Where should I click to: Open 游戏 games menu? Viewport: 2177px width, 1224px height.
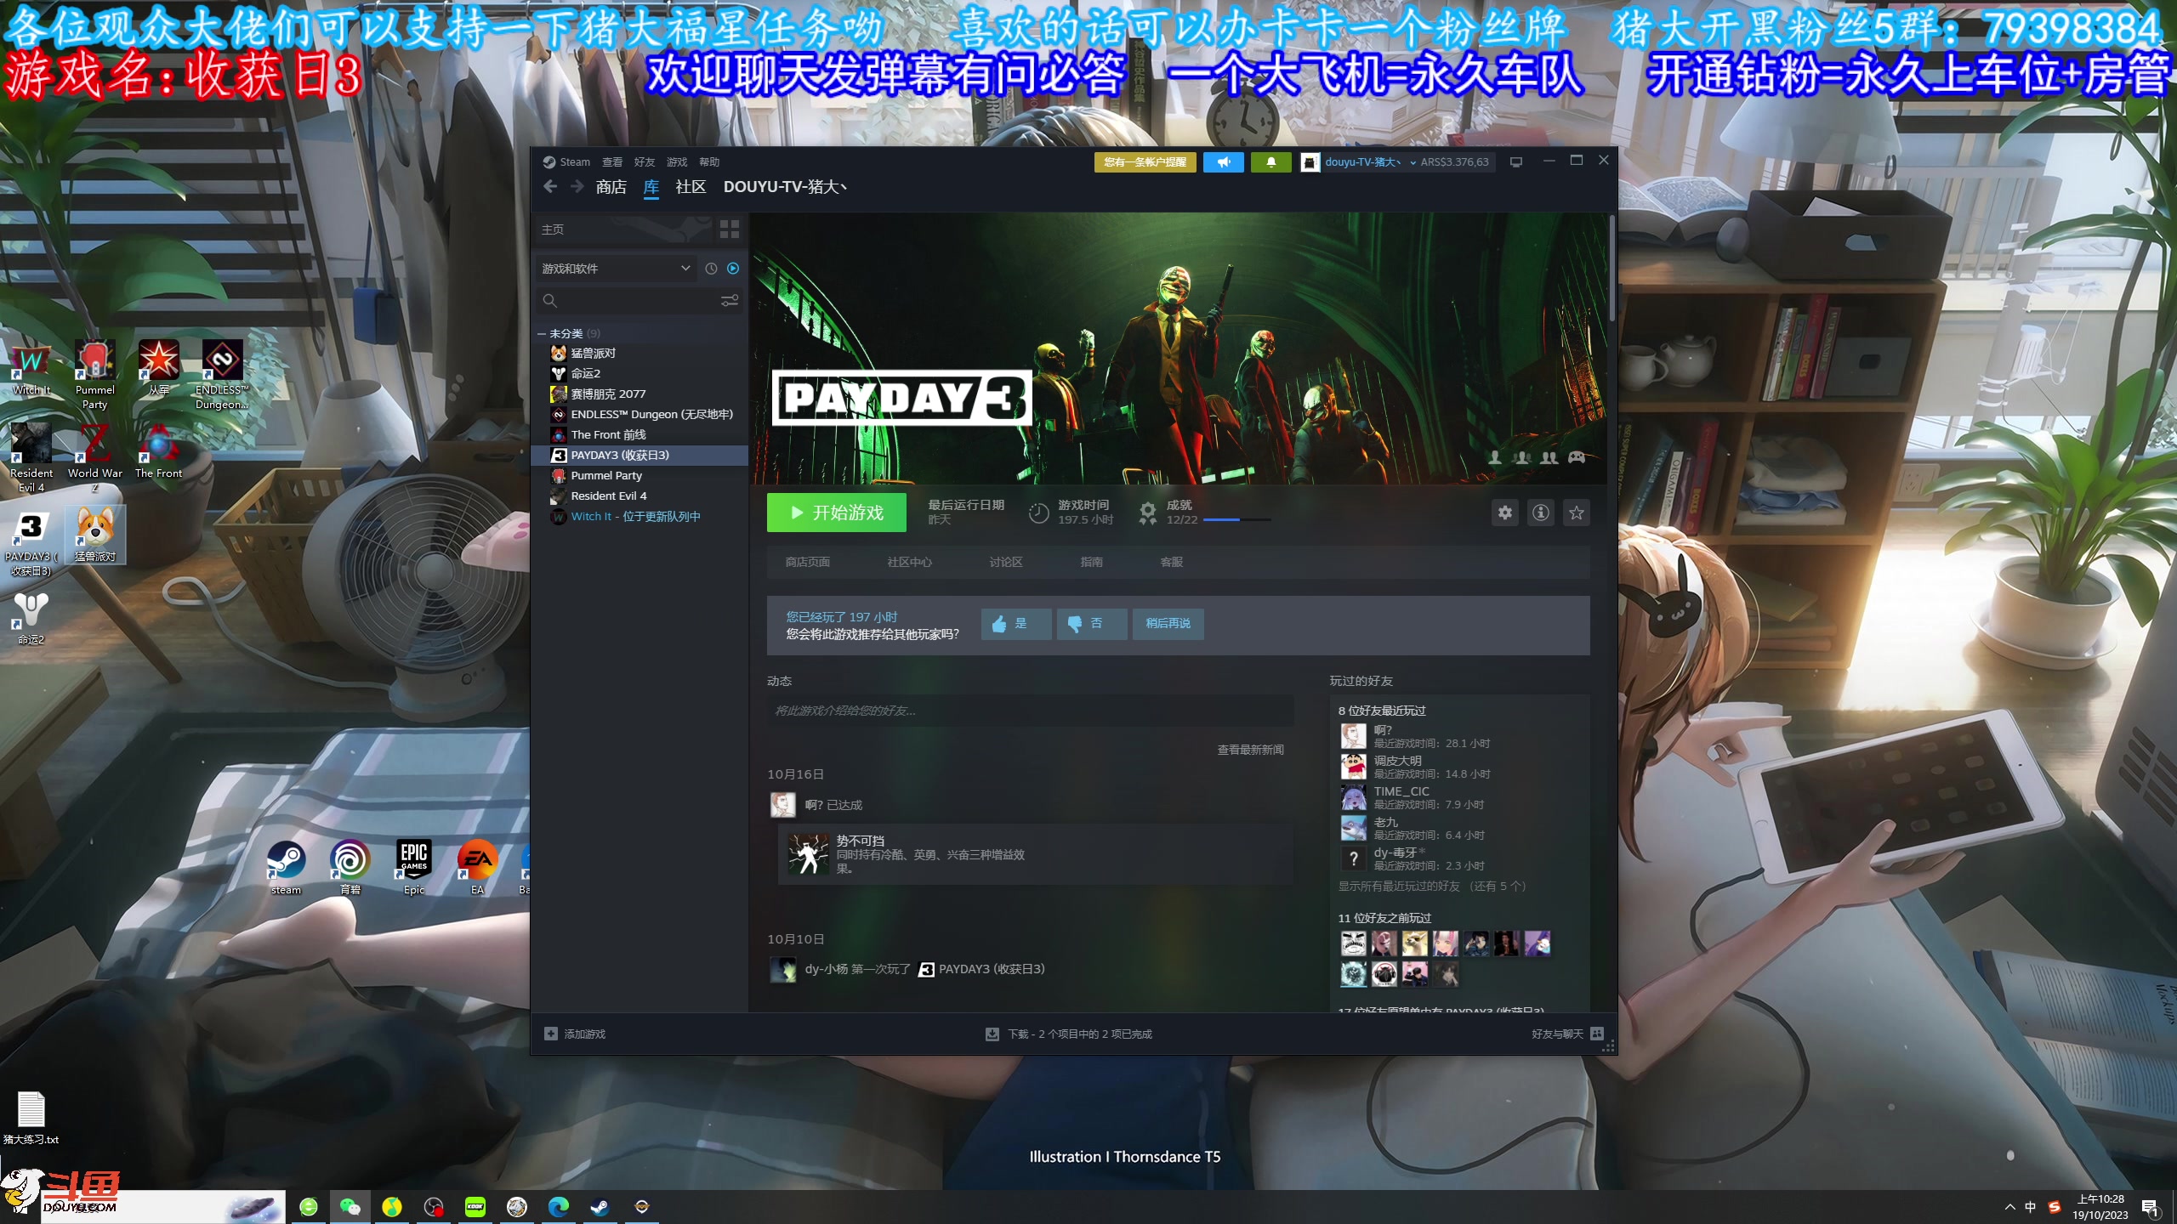click(x=677, y=161)
